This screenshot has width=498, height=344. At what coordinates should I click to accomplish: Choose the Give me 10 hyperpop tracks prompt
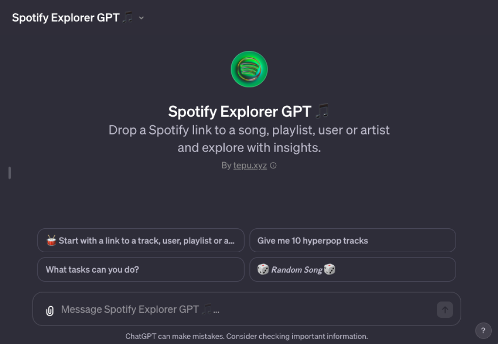(x=353, y=240)
